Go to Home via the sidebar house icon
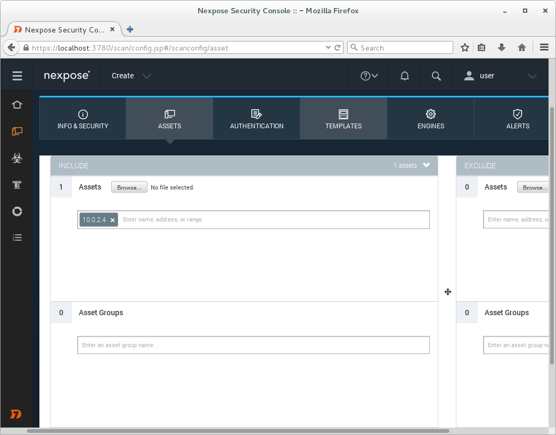556x435 pixels. tap(17, 104)
